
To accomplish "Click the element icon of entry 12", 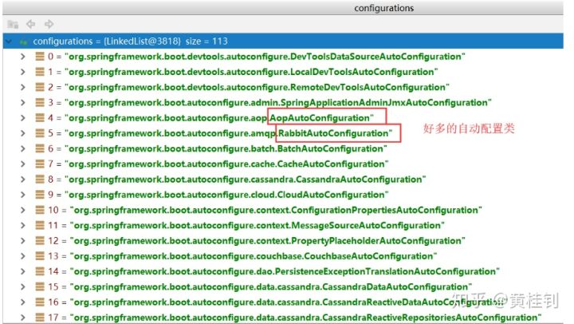I will 40,241.
